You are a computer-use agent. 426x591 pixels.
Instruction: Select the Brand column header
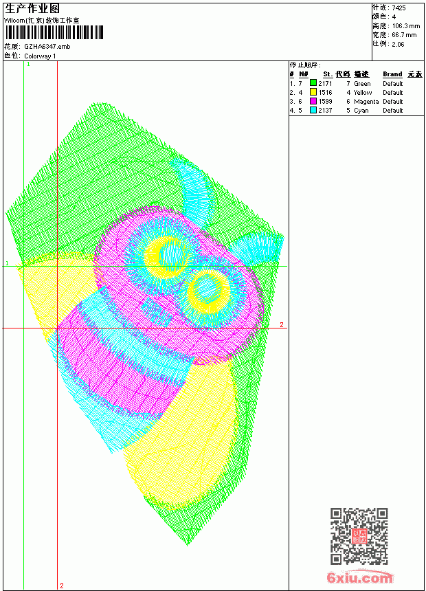click(x=392, y=74)
